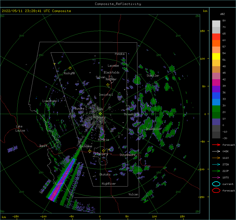The width and height of the screenshot is (236, 220).
Task: Select the 36 dBZ purple color swatch
Action: (216, 89)
